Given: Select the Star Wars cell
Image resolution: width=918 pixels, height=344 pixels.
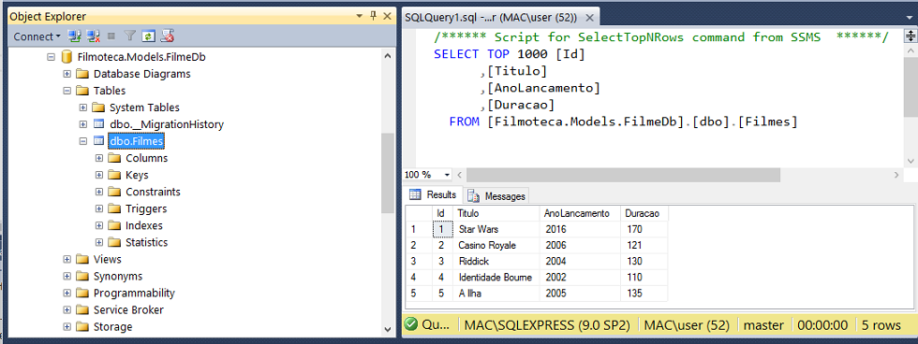Looking at the screenshot, I should tap(496, 230).
